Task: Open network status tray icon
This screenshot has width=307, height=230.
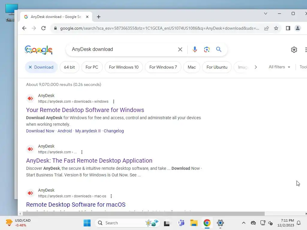Action: click(263, 223)
